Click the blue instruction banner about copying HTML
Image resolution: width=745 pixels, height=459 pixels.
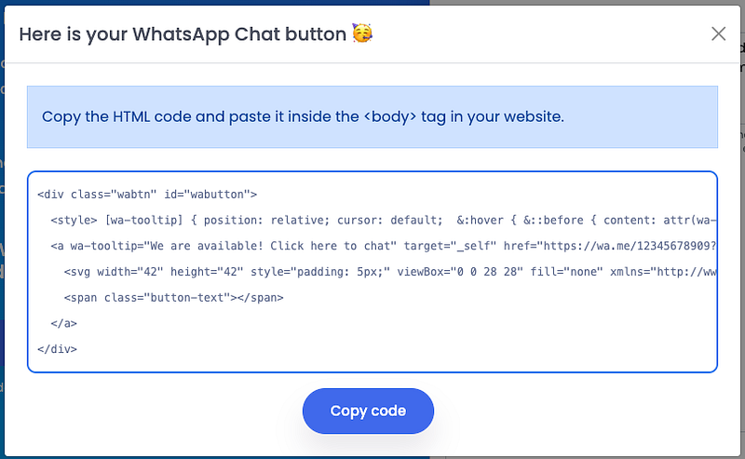point(372,117)
